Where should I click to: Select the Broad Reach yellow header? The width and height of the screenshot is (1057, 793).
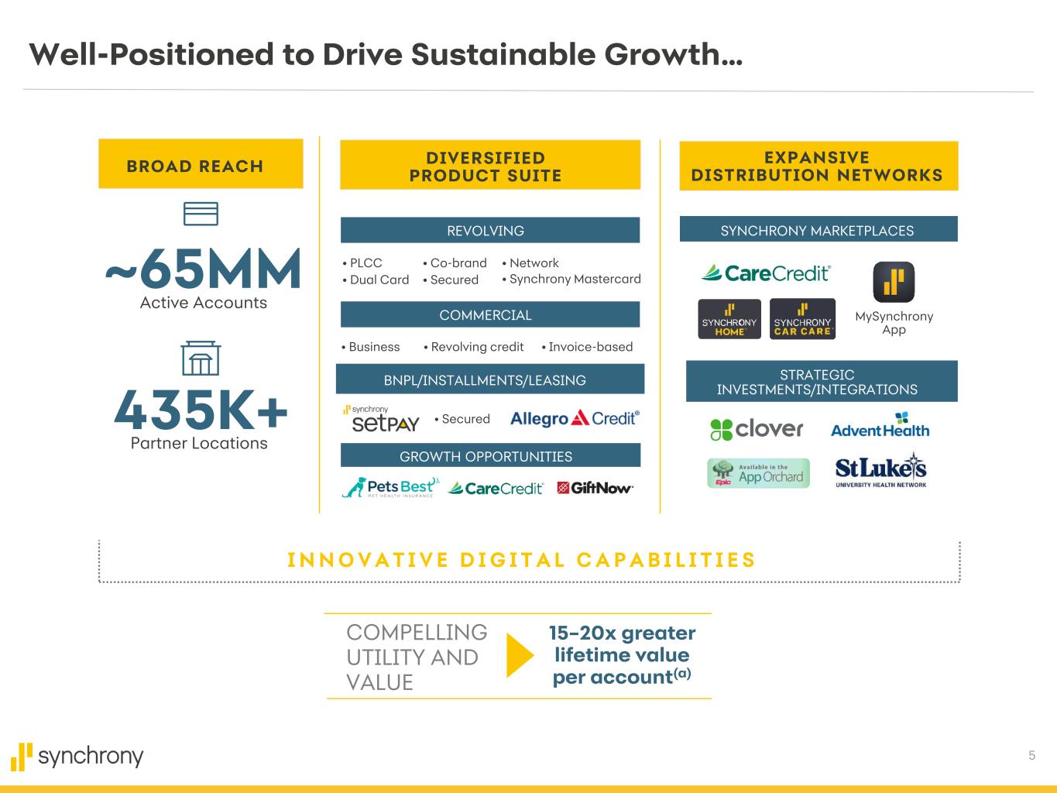201,164
